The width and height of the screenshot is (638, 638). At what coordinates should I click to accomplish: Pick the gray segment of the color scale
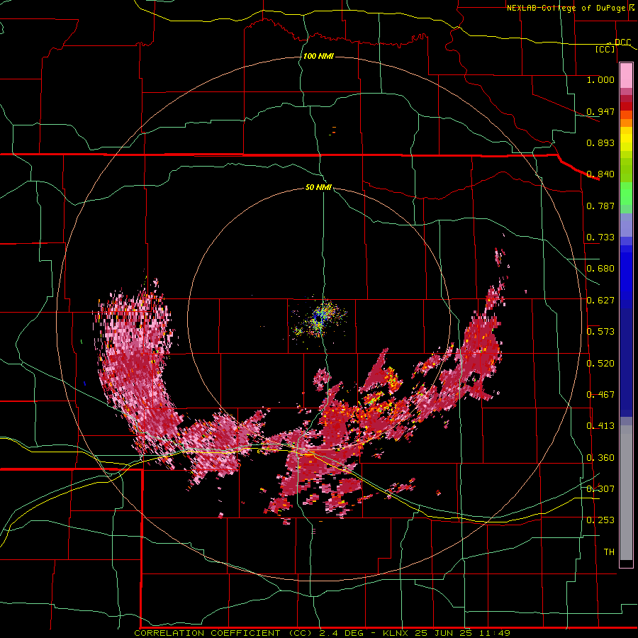point(626,493)
